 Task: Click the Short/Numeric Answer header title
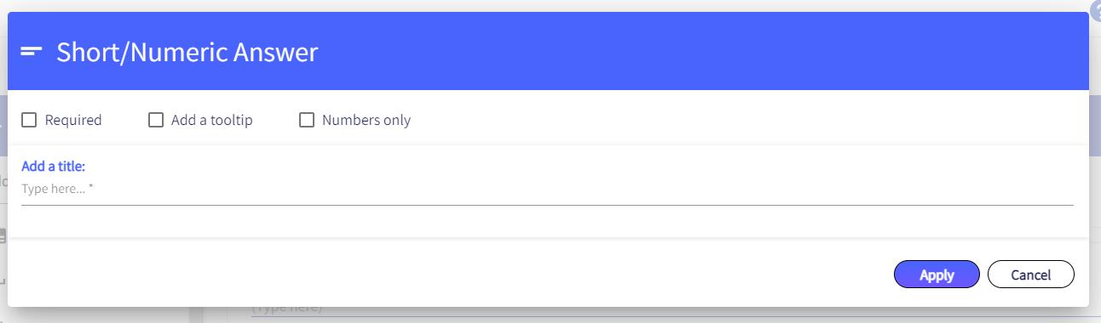coord(187,53)
